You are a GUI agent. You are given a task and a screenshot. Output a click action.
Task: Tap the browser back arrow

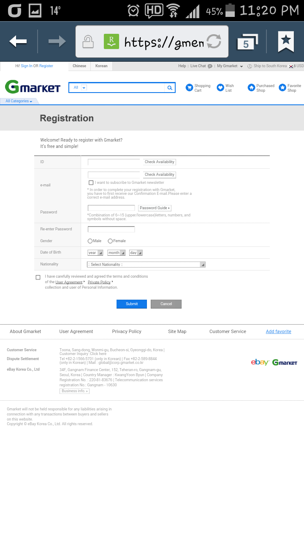click(18, 41)
